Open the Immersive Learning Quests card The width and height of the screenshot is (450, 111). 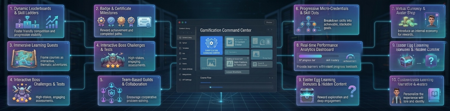(38, 56)
